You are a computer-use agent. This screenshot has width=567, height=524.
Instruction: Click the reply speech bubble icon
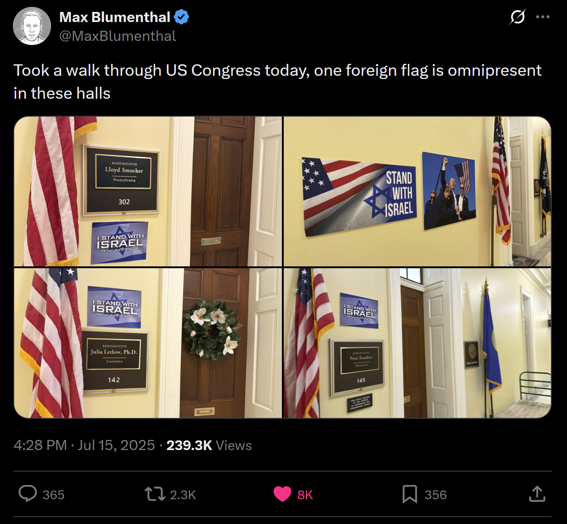(x=28, y=494)
